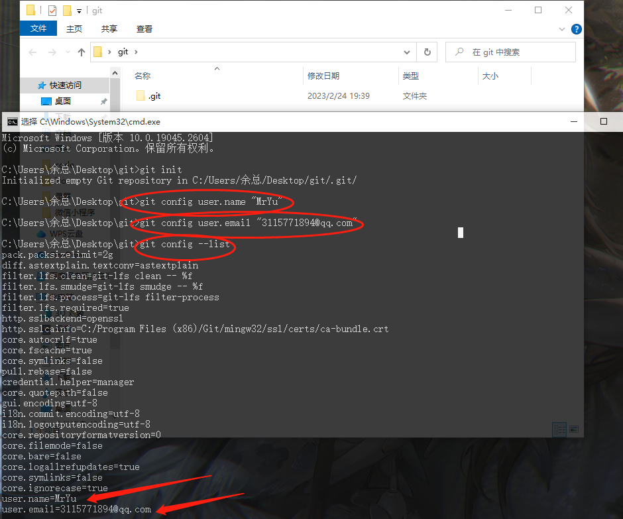Select the .git folder icon
This screenshot has width=623, height=519.
coord(141,95)
